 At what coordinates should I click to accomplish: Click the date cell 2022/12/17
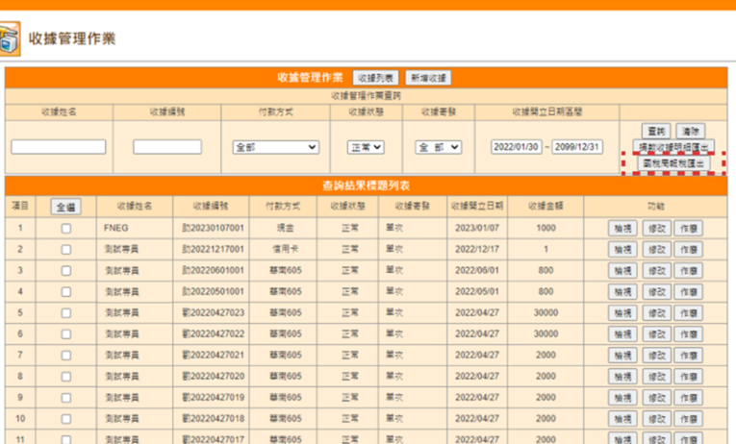click(477, 249)
